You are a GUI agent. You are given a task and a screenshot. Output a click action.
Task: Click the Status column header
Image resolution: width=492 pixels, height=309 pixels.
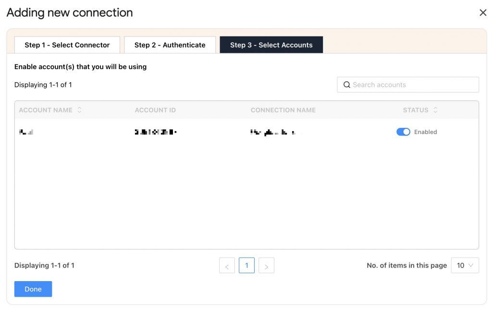pos(416,110)
